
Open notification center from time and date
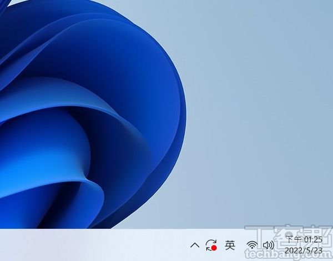pos(304,245)
